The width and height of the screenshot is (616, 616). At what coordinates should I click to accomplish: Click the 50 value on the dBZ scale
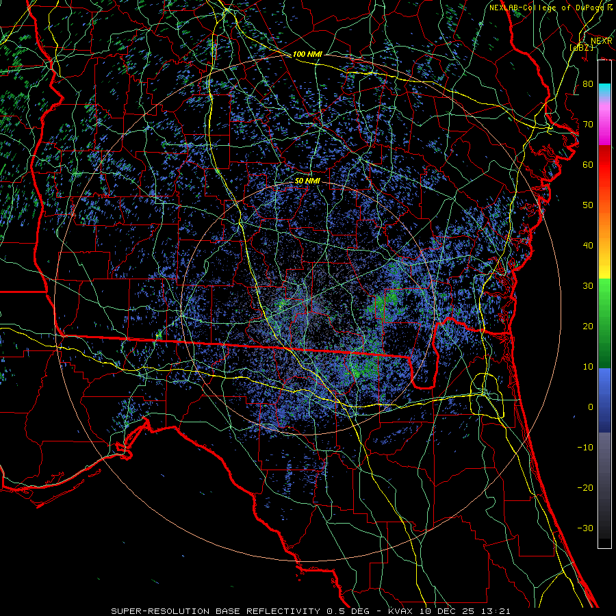point(588,205)
